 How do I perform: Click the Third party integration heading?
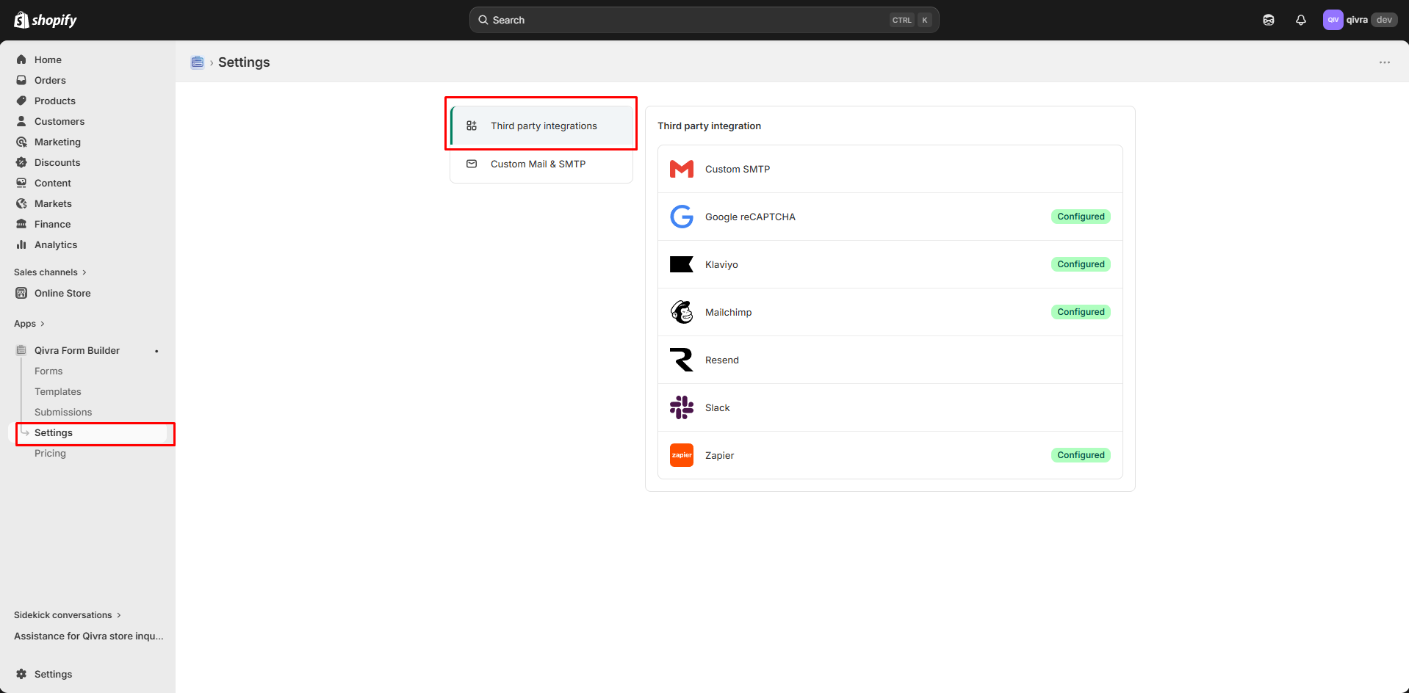[x=709, y=126]
